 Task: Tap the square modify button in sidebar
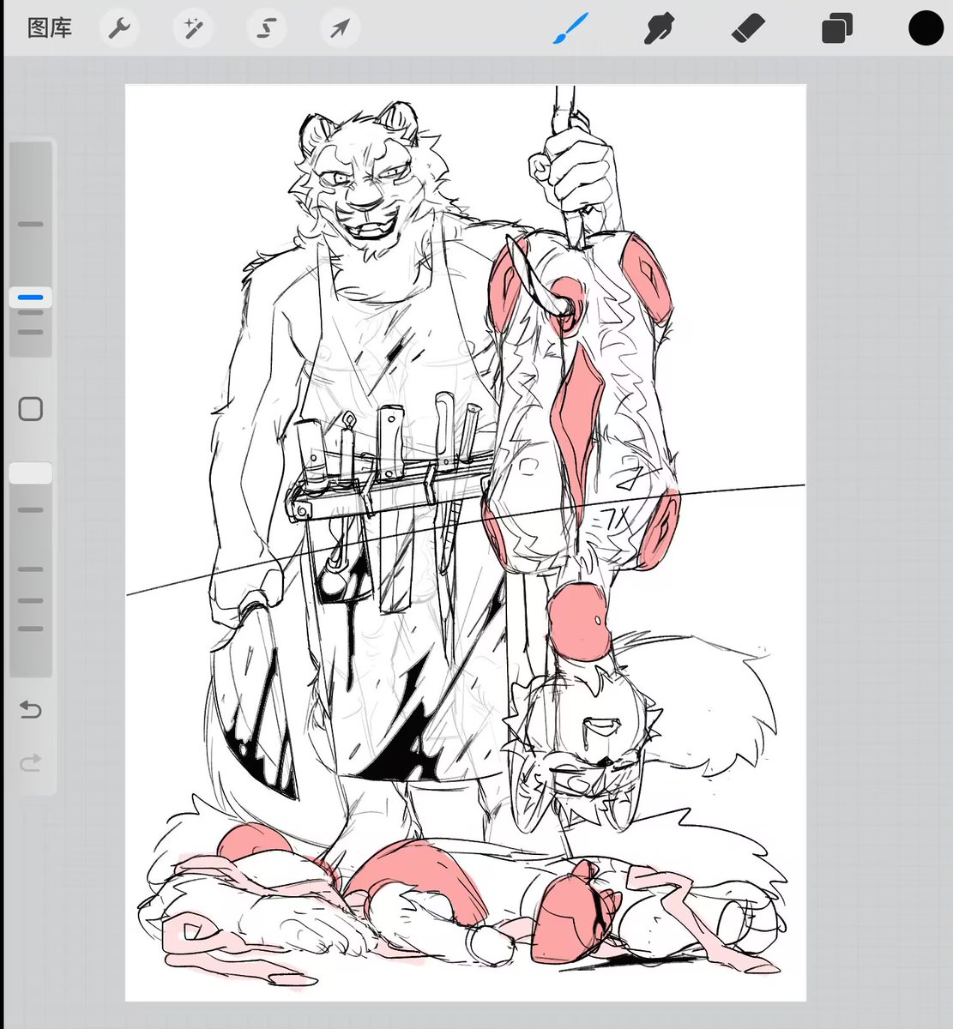click(x=31, y=409)
